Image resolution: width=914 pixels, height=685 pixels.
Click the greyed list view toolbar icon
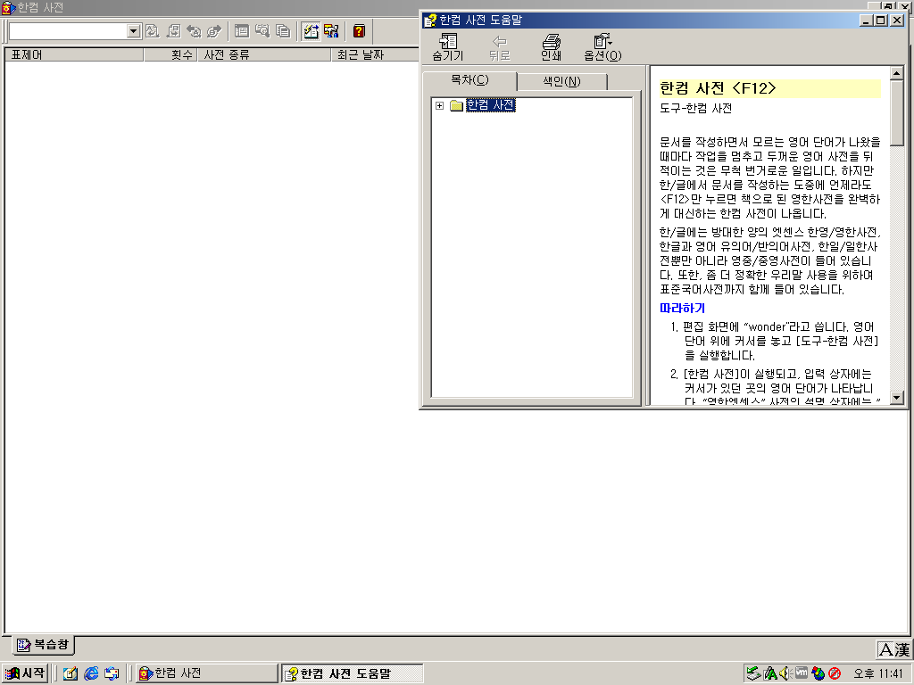(241, 31)
